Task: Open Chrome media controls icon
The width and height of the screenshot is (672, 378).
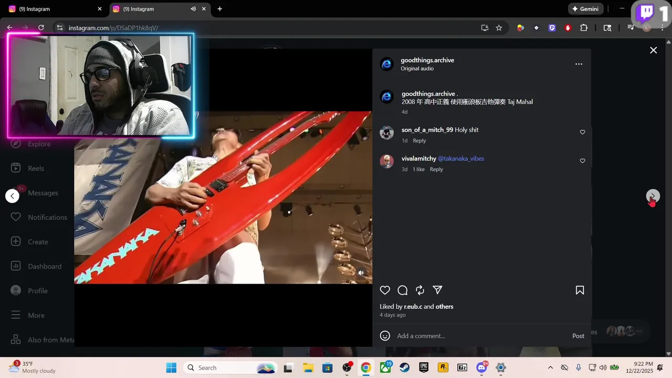Action: coord(631,28)
